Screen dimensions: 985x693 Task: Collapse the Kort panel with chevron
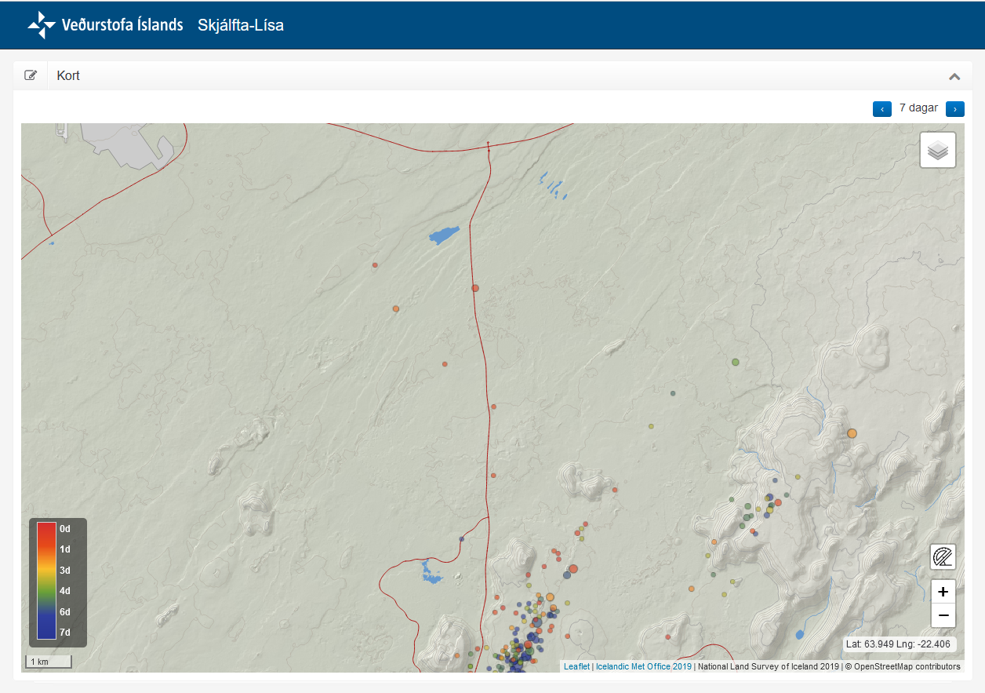coord(954,76)
